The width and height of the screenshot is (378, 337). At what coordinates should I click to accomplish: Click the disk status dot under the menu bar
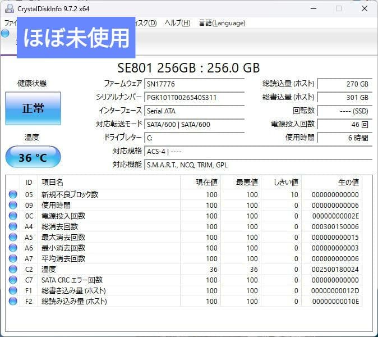click(x=5, y=33)
